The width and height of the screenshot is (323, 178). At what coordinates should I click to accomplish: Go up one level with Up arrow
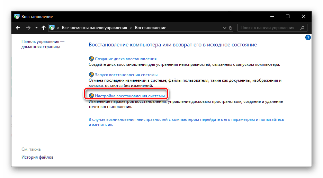pos(43,28)
